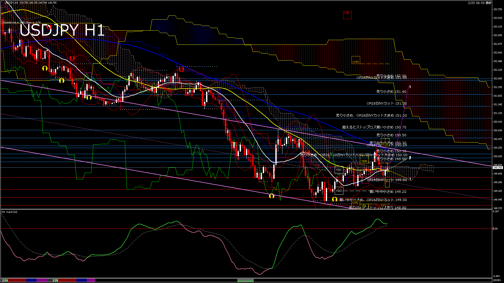Click the H1 macd (12) indicator label
This screenshot has width=504, height=283.
click(x=9, y=212)
